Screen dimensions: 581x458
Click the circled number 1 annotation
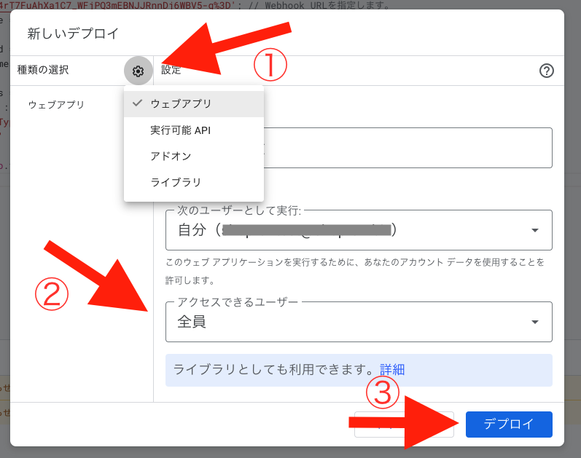pos(270,66)
